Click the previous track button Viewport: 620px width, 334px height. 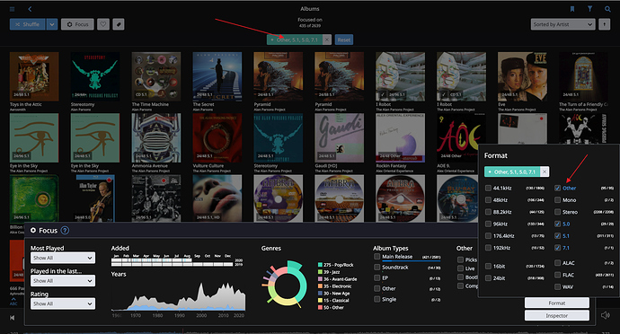click(13, 318)
